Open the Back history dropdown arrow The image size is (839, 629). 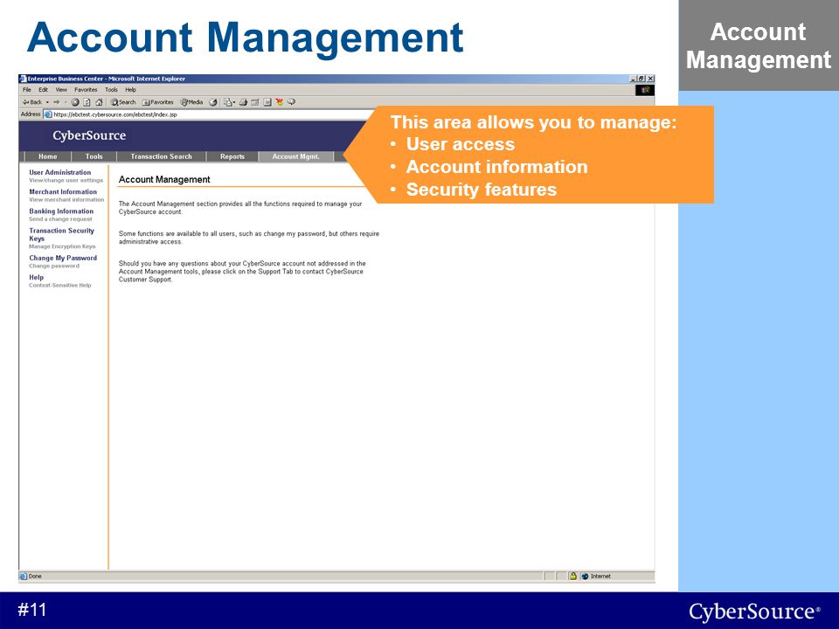point(47,102)
